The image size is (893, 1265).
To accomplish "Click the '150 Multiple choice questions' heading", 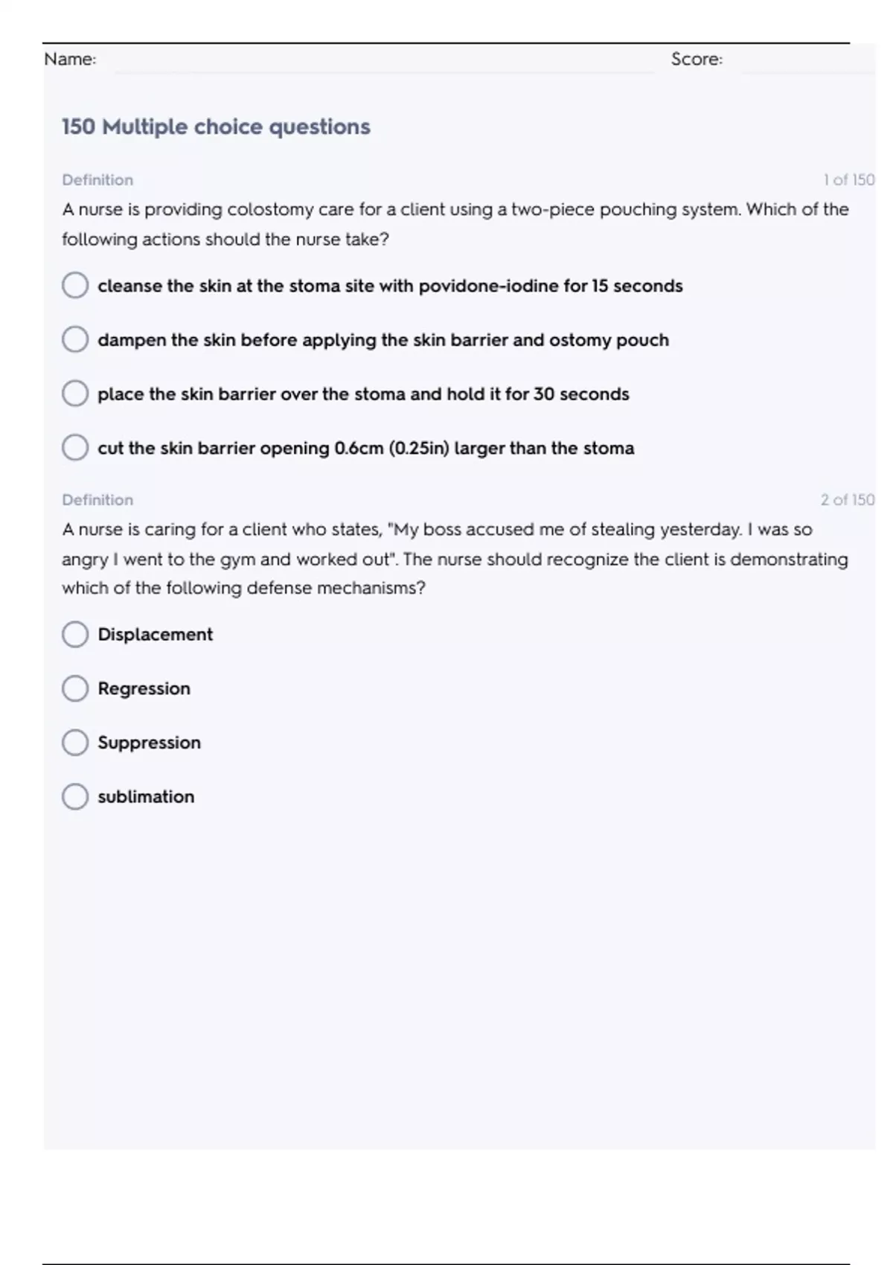I will pos(216,126).
